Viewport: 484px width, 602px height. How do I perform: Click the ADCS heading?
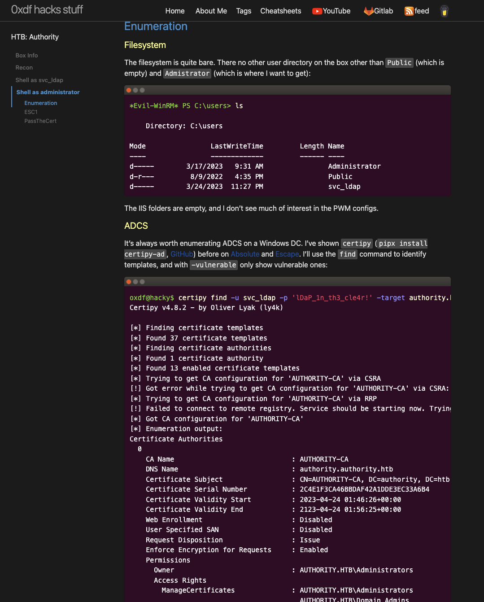tap(136, 226)
